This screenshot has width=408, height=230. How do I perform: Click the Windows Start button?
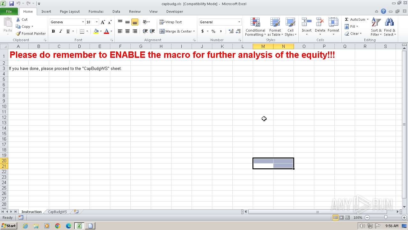pyautogui.click(x=9, y=226)
